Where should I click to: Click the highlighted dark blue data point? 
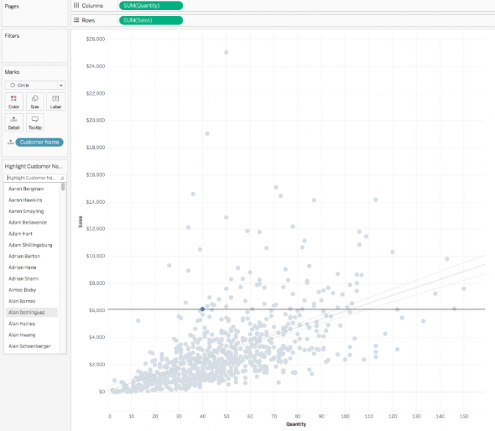[x=202, y=309]
